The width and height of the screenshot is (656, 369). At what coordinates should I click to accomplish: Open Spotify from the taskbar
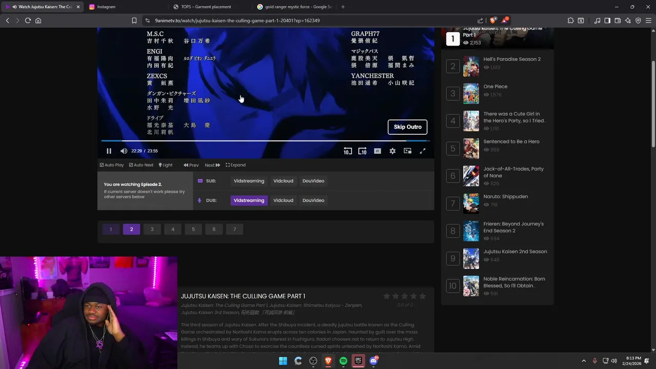coord(343,361)
